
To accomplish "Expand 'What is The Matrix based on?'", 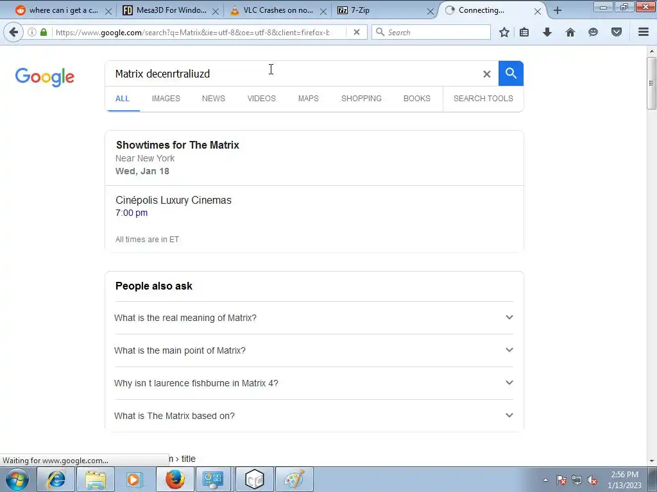I will 314,416.
